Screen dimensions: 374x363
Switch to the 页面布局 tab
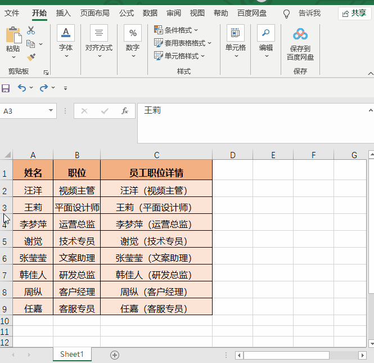[95, 13]
